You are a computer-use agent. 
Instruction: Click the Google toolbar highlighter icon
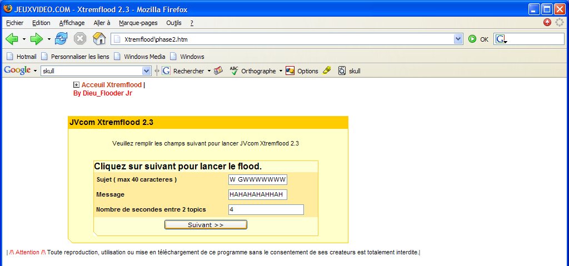pos(327,71)
